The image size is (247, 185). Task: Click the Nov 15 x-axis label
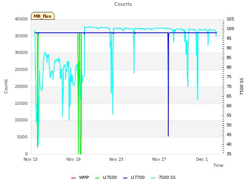[30, 159]
